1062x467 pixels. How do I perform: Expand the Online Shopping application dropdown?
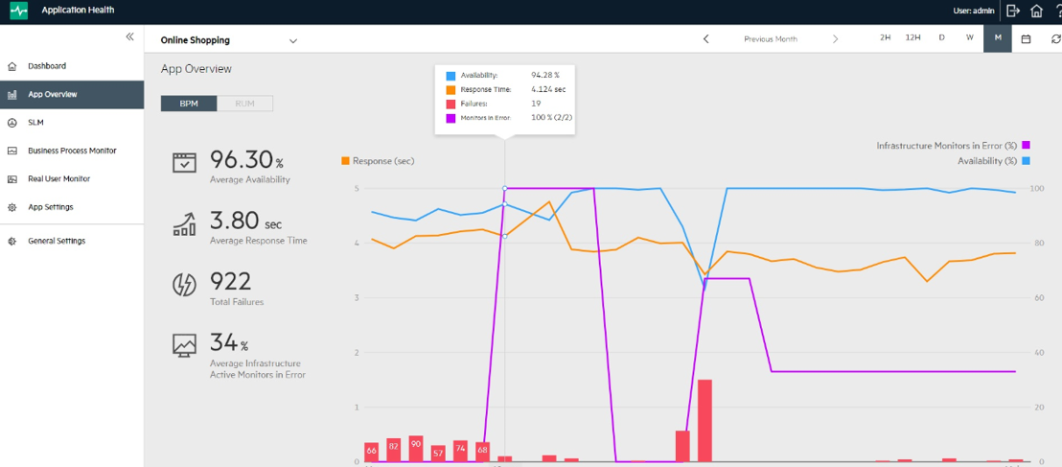(292, 41)
